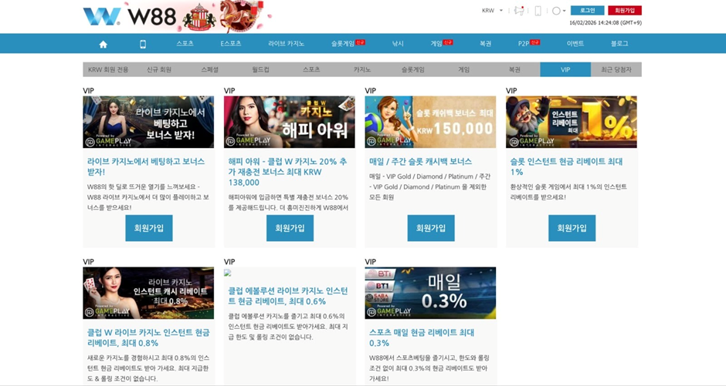
Task: Click 회원가입 under live casino bonus card
Action: pyautogui.click(x=149, y=228)
